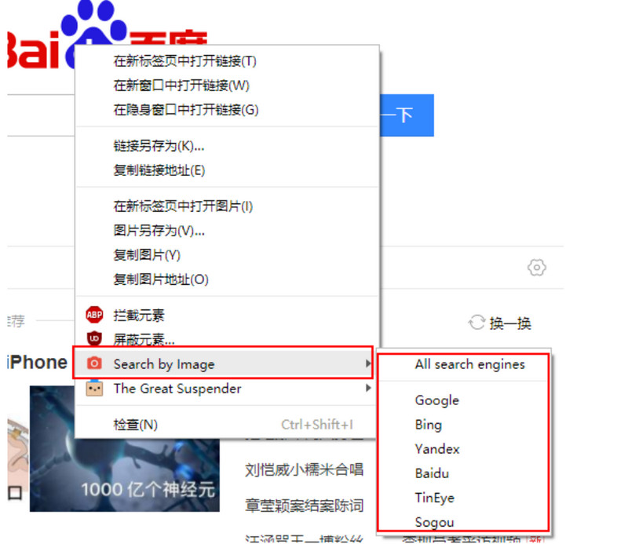Screen dimensions: 628x544
Task: Expand the Search by Image submenu arrow
Action: tap(367, 363)
